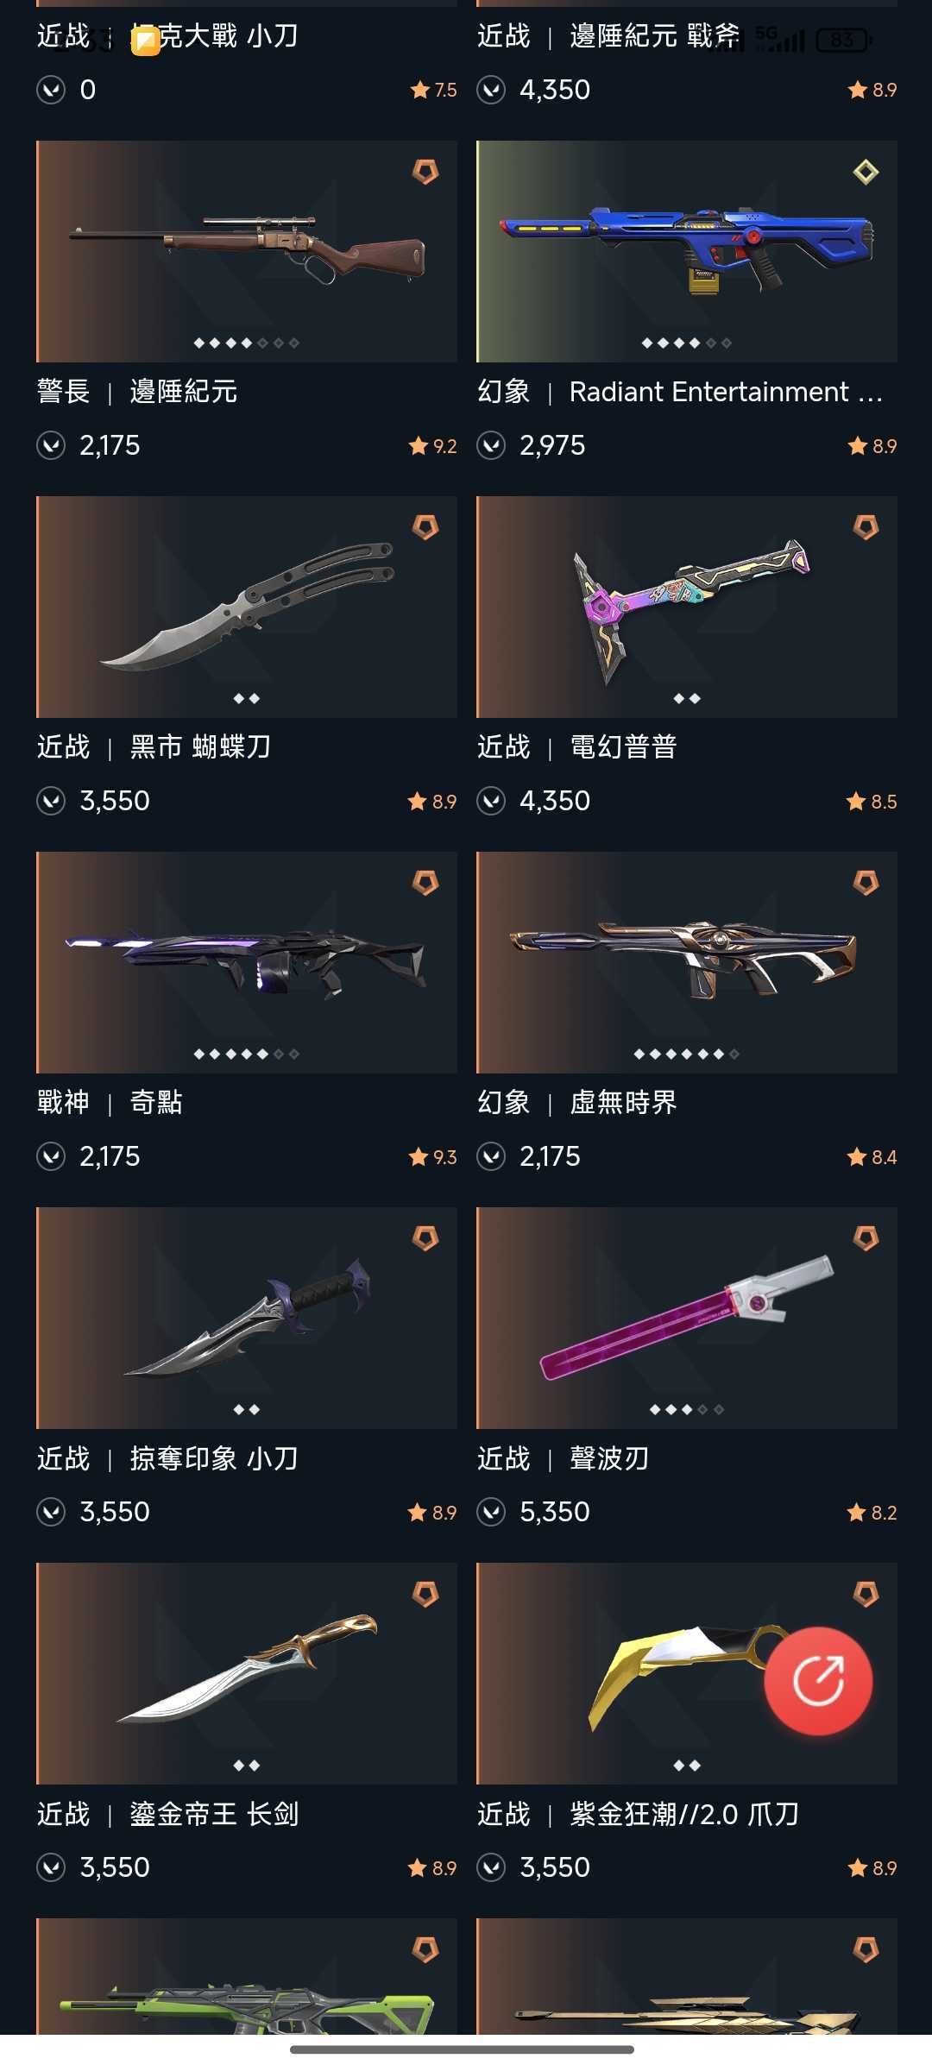Select the 電幻普普 axe skin image

pyautogui.click(x=687, y=607)
